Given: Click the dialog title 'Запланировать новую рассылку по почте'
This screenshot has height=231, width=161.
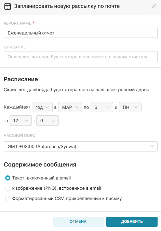Looking at the screenshot, I should 67,6.
